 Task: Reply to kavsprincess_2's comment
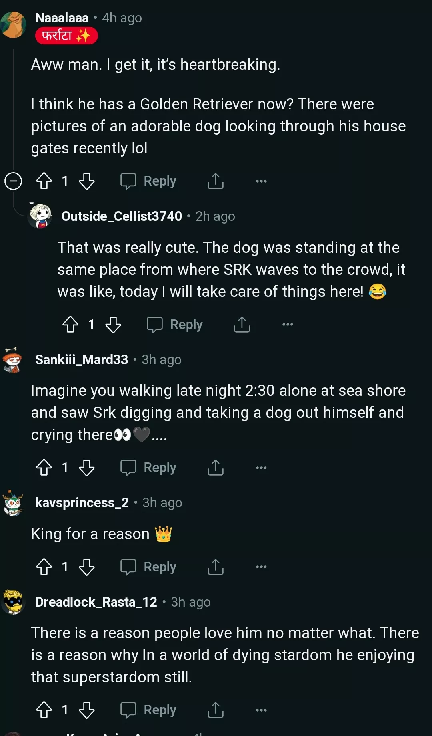pyautogui.click(x=148, y=567)
